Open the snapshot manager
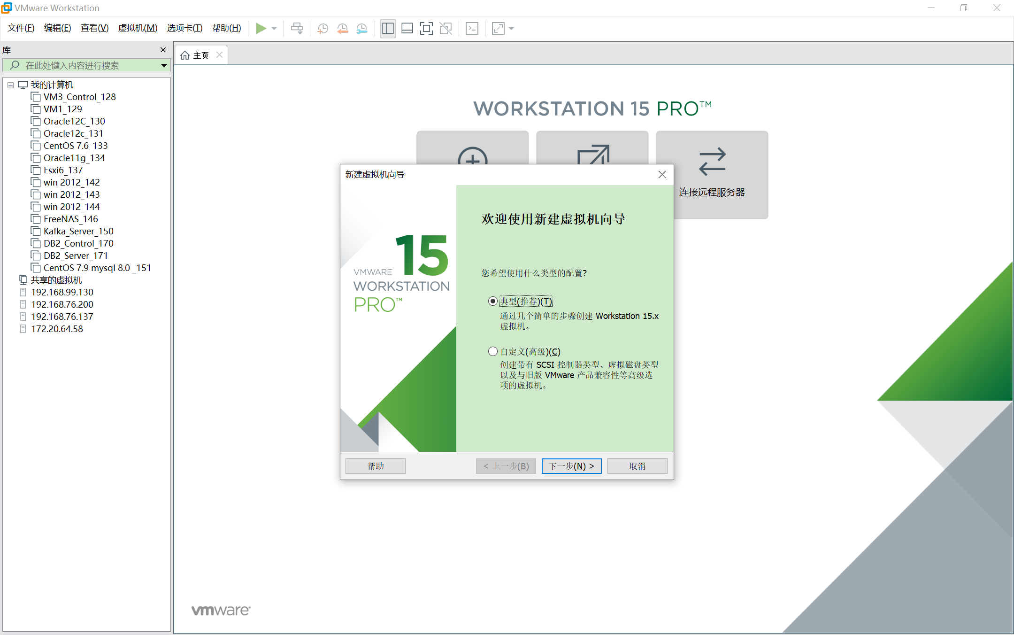 click(x=361, y=28)
